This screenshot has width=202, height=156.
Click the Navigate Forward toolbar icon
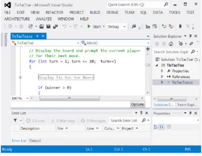tap(21, 26)
